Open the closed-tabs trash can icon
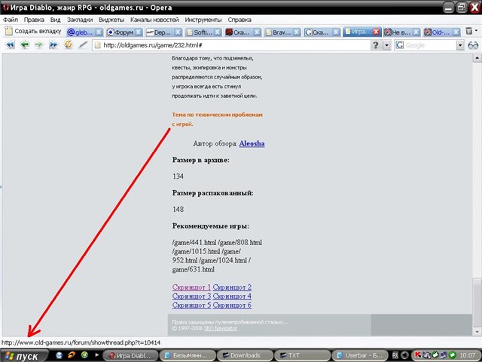The height and width of the screenshot is (362, 482). pos(468,31)
